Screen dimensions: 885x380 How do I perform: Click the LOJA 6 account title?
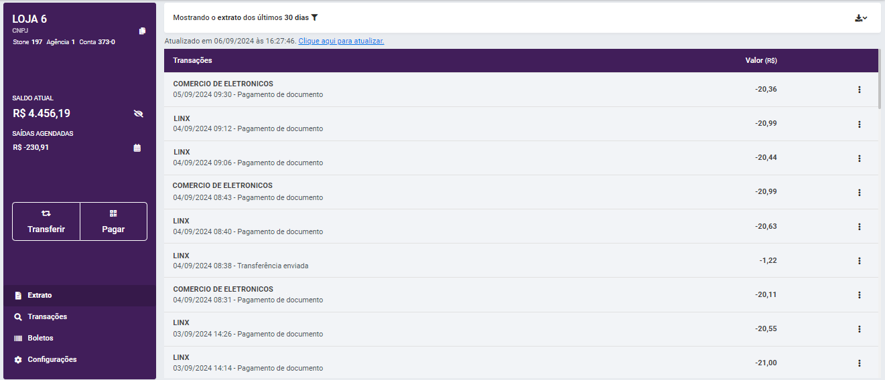pyautogui.click(x=29, y=19)
